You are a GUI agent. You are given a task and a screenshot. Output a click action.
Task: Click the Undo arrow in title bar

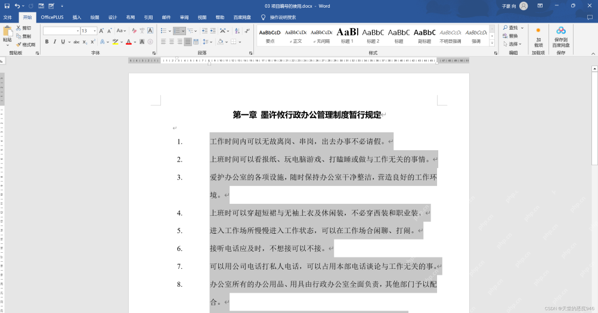[x=17, y=6]
